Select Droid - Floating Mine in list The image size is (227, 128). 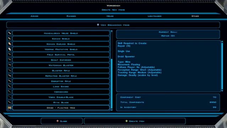(61, 108)
